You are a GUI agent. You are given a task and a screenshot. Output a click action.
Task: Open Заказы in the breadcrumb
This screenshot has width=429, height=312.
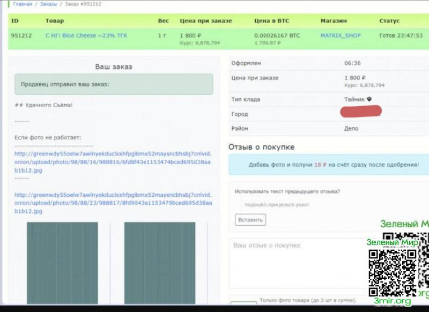click(x=49, y=4)
